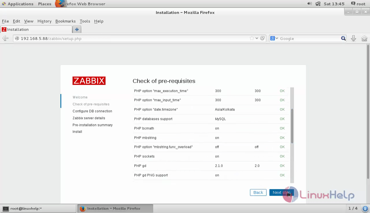Image resolution: width=370 pixels, height=213 pixels.
Task: Open the volume speaker icon
Action: (310, 4)
